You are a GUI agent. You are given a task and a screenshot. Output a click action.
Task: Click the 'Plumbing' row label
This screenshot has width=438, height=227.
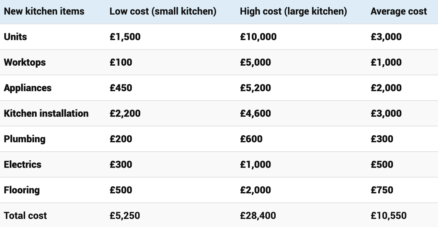pos(25,139)
